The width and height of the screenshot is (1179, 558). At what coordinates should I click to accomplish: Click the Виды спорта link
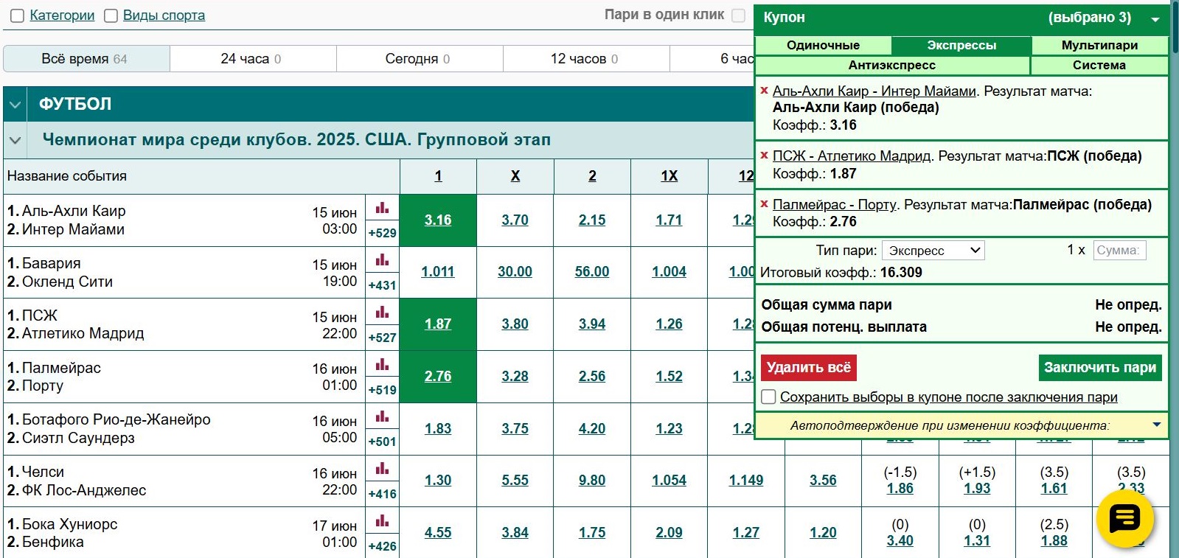coord(164,15)
